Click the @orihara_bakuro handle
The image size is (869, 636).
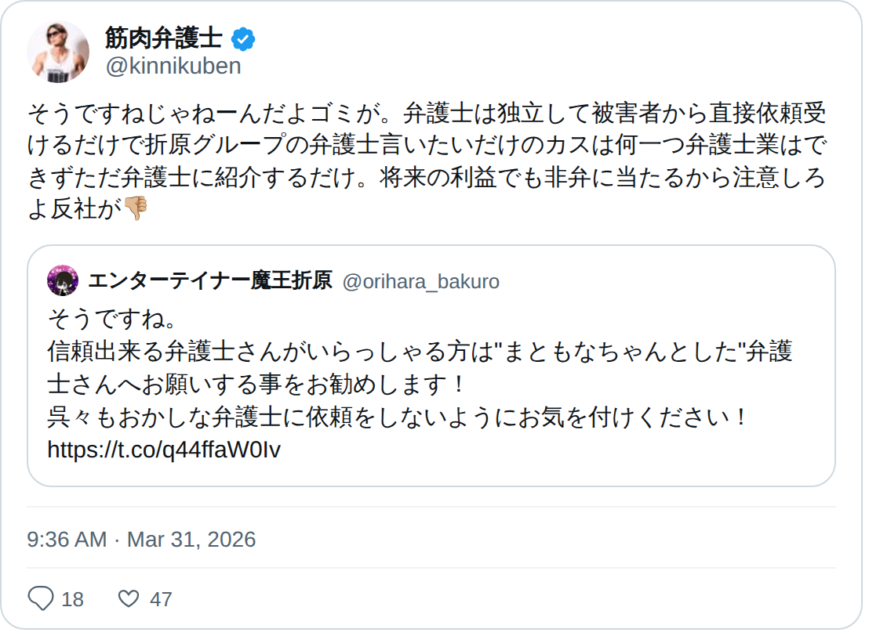coord(420,281)
